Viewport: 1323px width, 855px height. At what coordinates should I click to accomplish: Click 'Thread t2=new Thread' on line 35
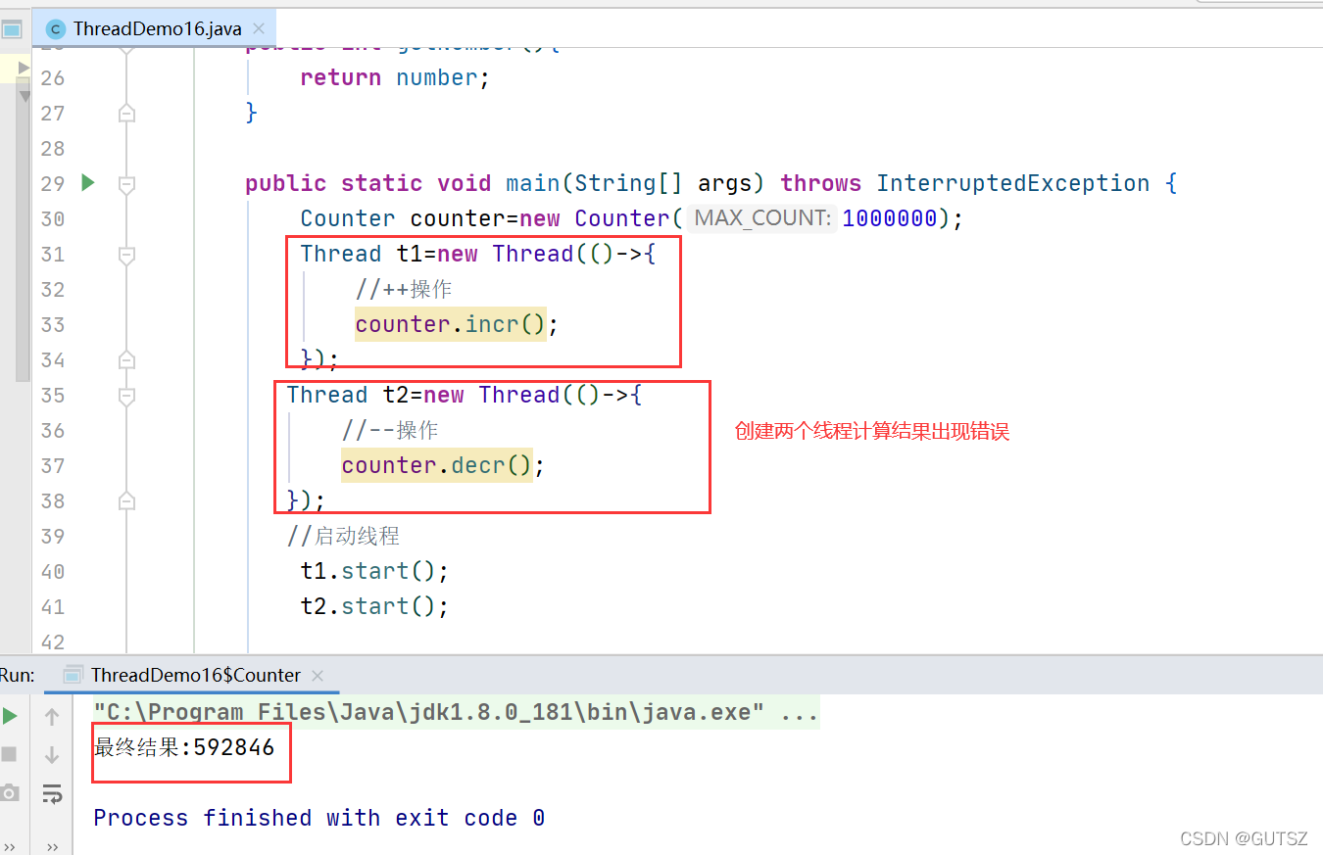[x=423, y=395]
